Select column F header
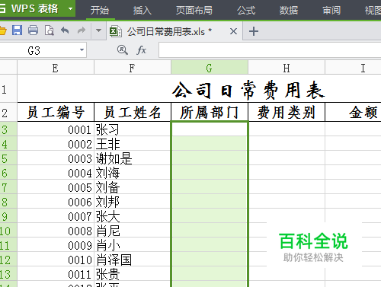381x287 pixels. (132, 68)
